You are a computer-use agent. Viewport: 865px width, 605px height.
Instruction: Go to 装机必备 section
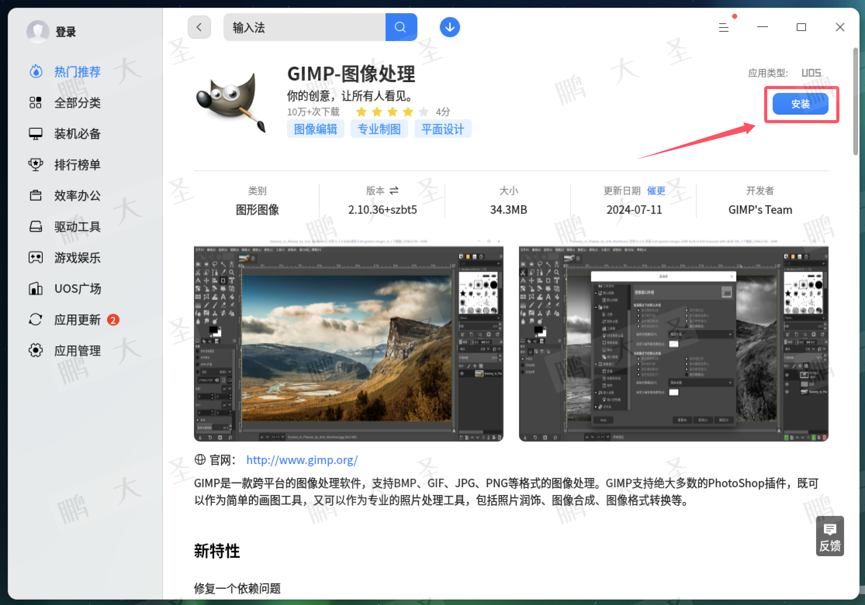click(77, 134)
